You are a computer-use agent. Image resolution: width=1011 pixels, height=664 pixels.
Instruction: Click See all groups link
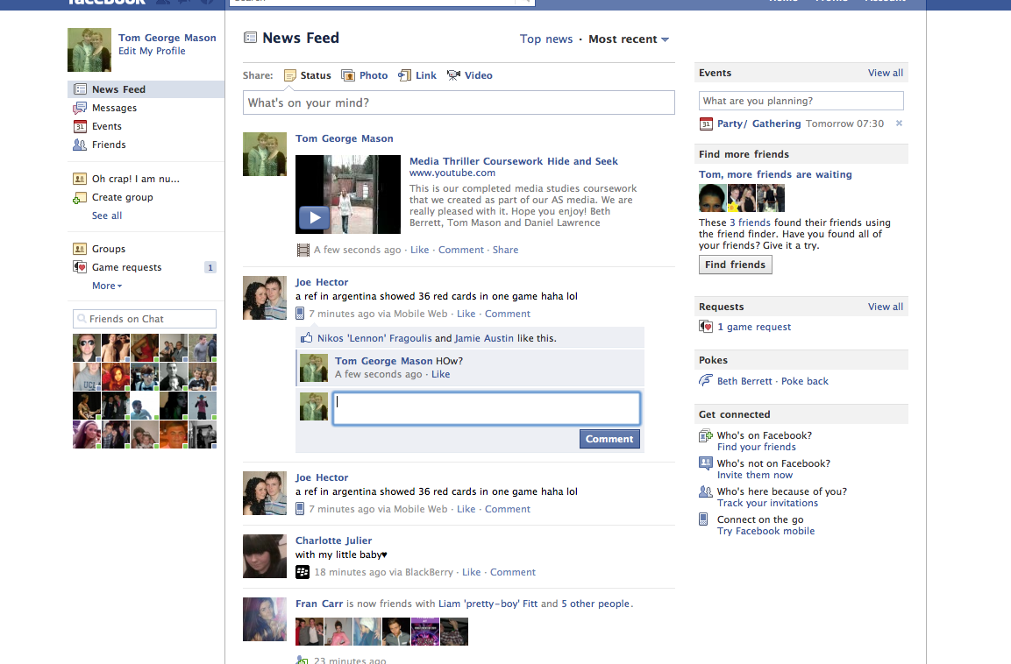tap(107, 215)
